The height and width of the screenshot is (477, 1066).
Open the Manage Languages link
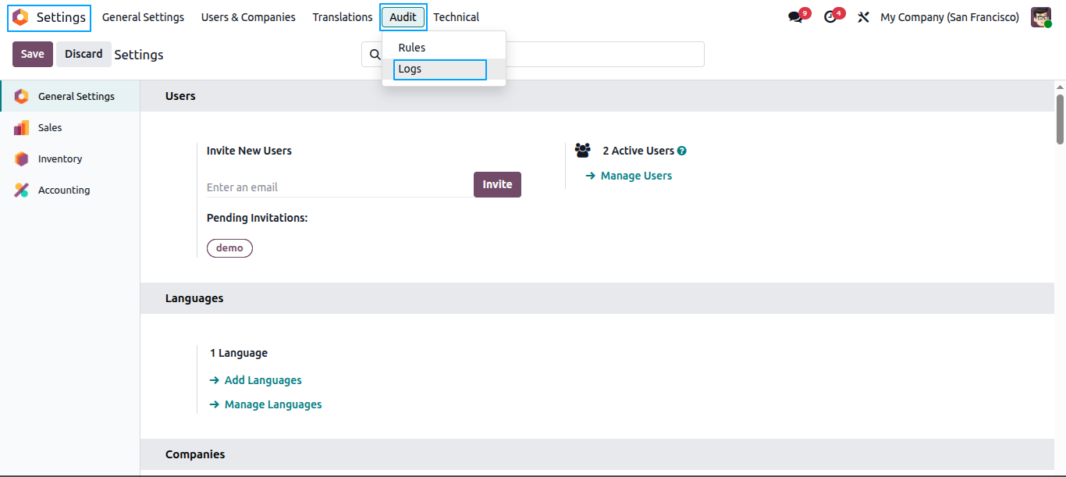[273, 405]
